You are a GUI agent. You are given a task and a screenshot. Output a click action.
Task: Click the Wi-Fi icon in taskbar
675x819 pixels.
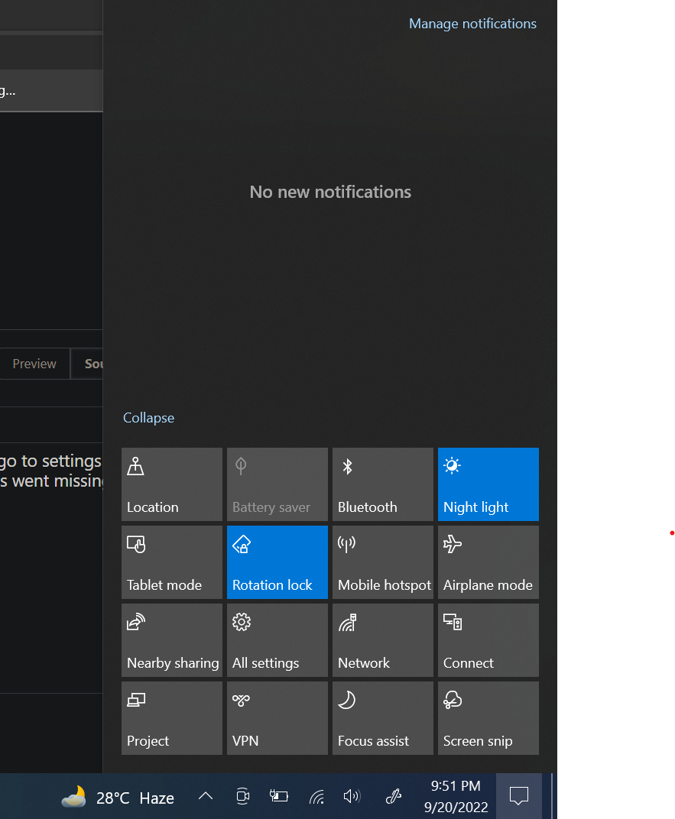[316, 797]
